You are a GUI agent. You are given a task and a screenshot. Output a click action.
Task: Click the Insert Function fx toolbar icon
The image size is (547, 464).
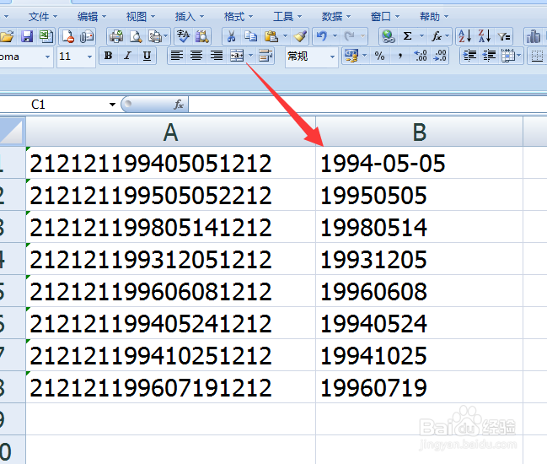436,36
